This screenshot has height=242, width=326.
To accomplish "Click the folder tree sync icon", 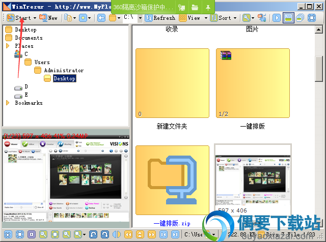I will click(x=262, y=18).
